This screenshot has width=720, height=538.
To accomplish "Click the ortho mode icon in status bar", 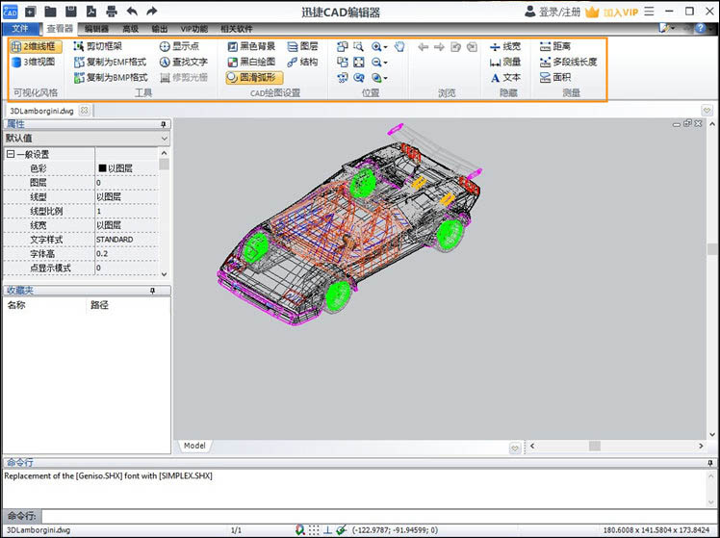I will click(x=327, y=530).
